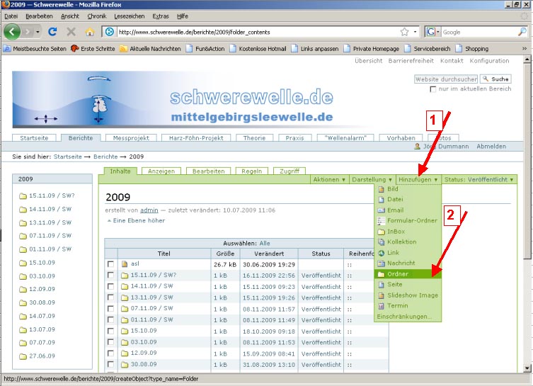Select checkbox for 15.10.09 folder row

pyautogui.click(x=110, y=331)
